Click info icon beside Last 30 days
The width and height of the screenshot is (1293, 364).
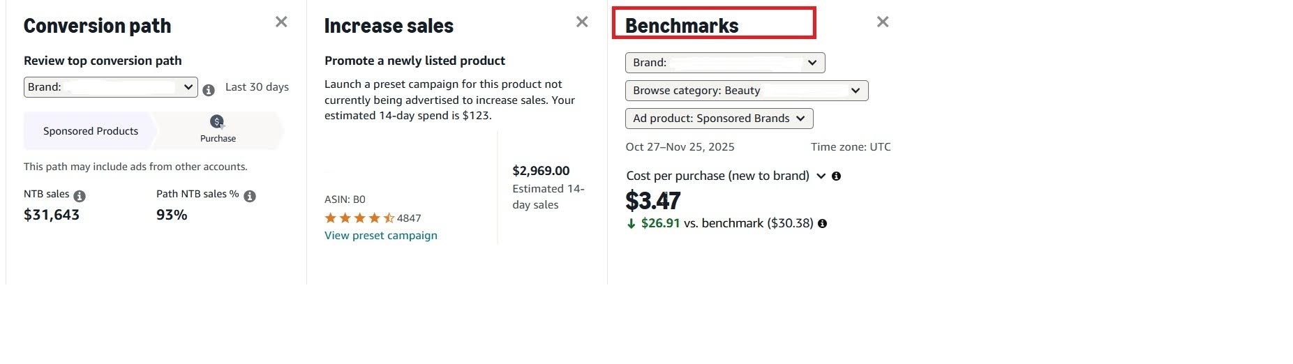pyautogui.click(x=209, y=90)
